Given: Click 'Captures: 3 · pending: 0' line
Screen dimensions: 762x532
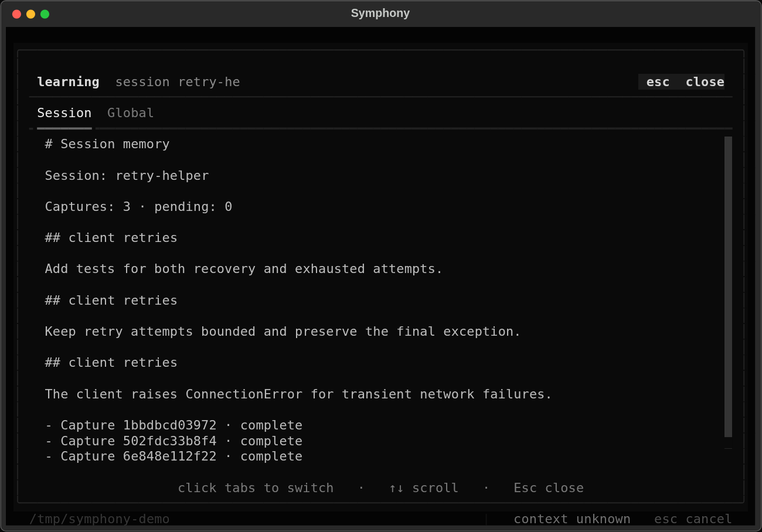Looking at the screenshot, I should click(x=138, y=206).
